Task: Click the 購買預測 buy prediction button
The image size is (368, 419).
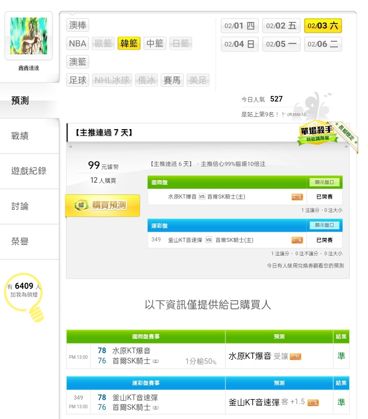Action: pyautogui.click(x=103, y=205)
